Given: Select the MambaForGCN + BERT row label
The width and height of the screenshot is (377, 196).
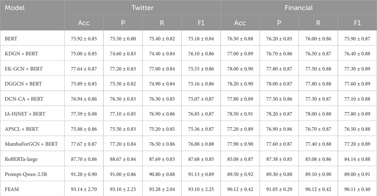Looking at the screenshot, I should coord(31,144).
